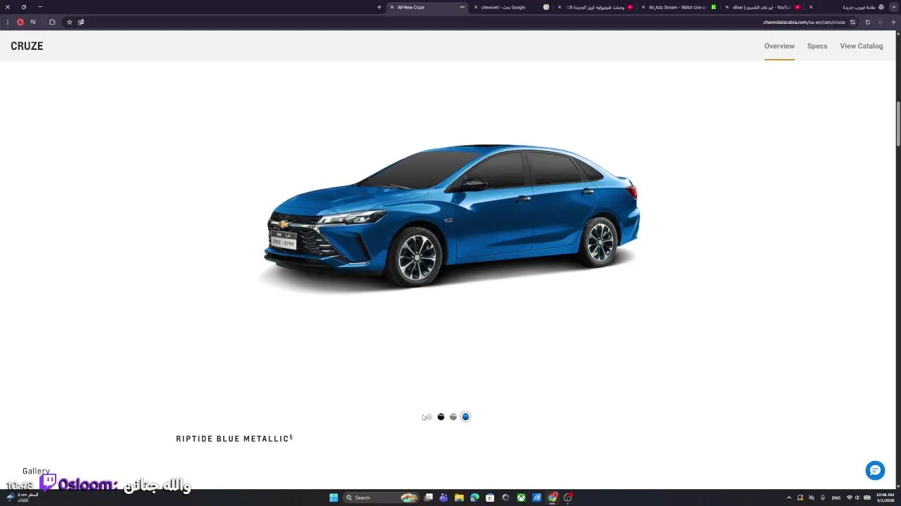Click the icon right of the bookmark star
The image size is (901, 506).
click(x=81, y=22)
